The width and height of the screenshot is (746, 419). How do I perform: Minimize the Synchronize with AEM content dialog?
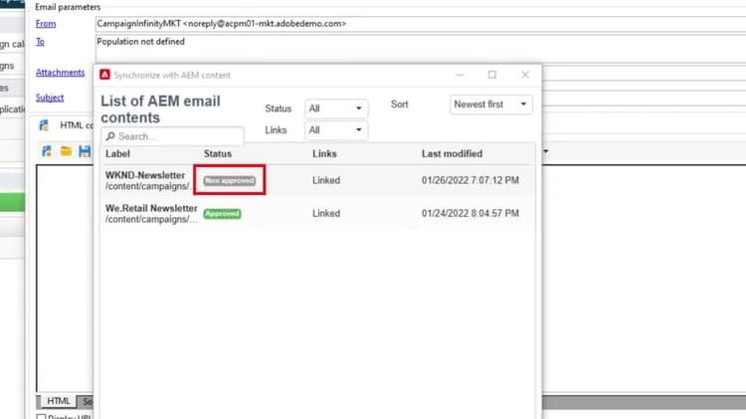(460, 75)
